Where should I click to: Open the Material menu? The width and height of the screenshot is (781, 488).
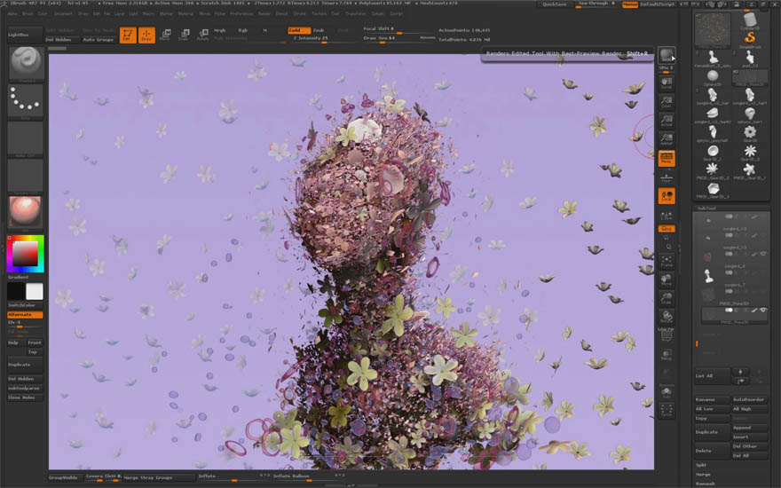click(185, 14)
